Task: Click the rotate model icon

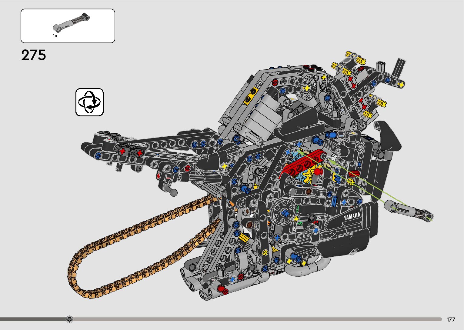Action: (x=89, y=102)
